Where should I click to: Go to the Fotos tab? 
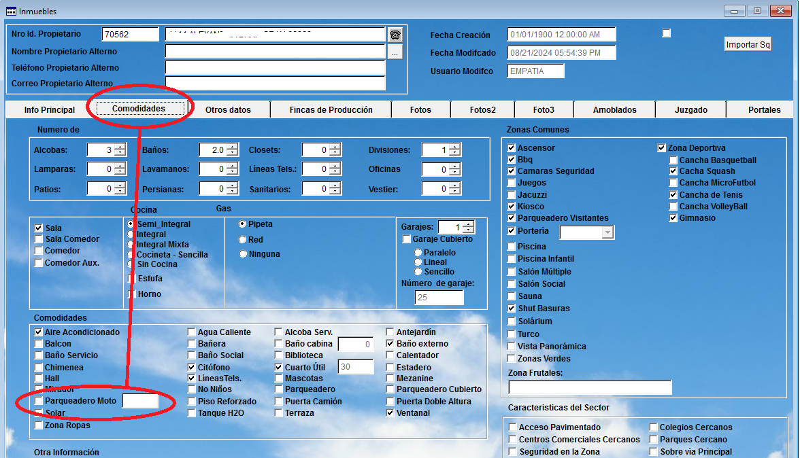point(420,109)
